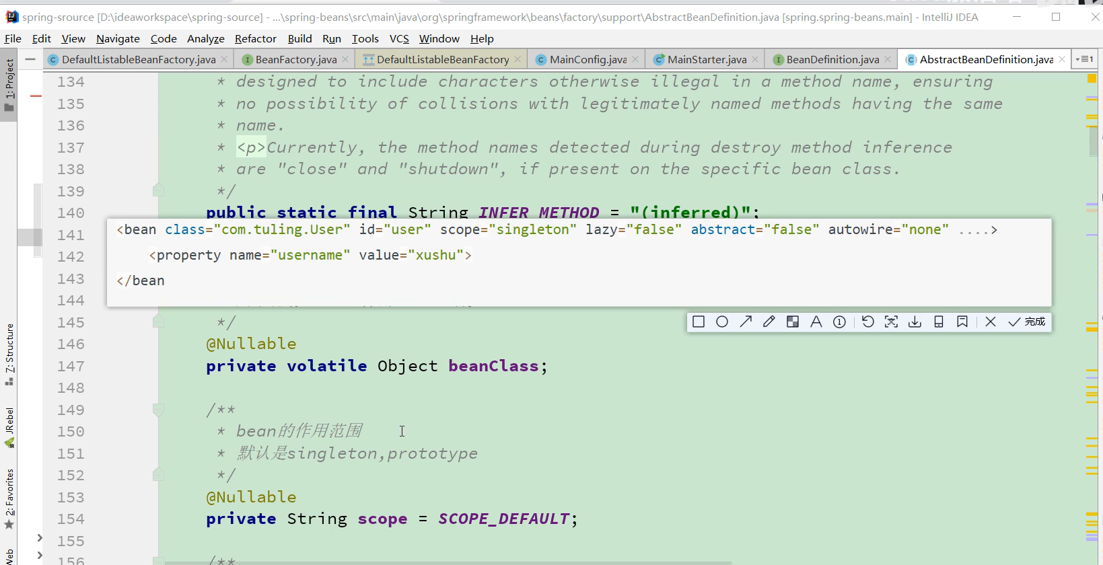Open the Tools menu

point(365,39)
